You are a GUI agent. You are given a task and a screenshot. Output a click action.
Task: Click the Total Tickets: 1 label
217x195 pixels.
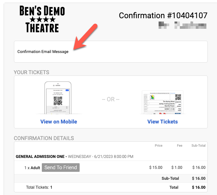(x=39, y=187)
